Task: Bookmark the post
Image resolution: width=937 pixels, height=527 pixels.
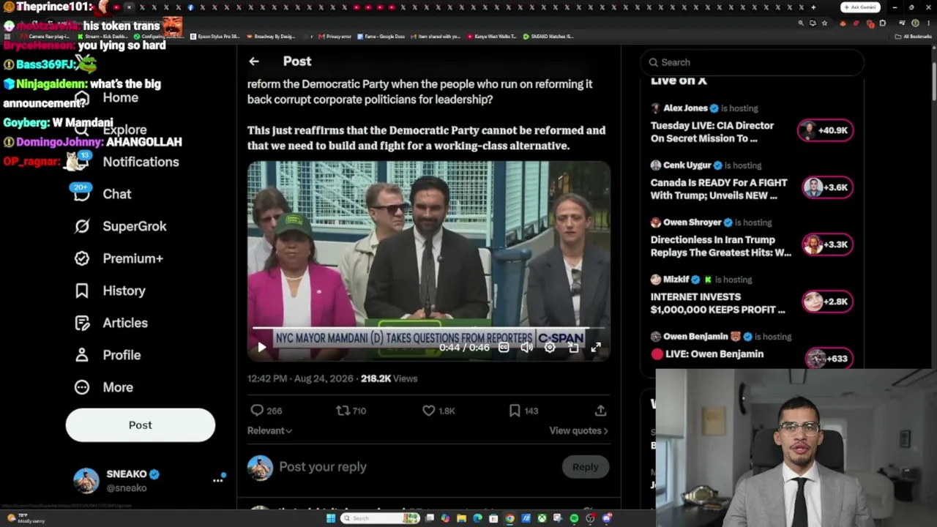Action: point(515,411)
